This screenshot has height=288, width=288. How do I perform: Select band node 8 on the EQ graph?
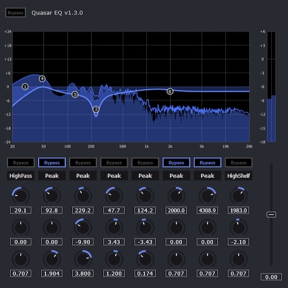click(170, 92)
